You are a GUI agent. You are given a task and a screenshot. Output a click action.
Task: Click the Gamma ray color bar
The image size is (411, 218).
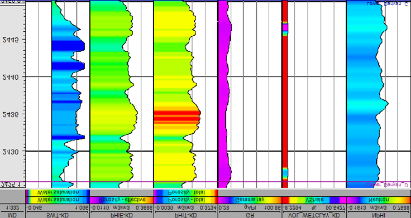(250, 200)
